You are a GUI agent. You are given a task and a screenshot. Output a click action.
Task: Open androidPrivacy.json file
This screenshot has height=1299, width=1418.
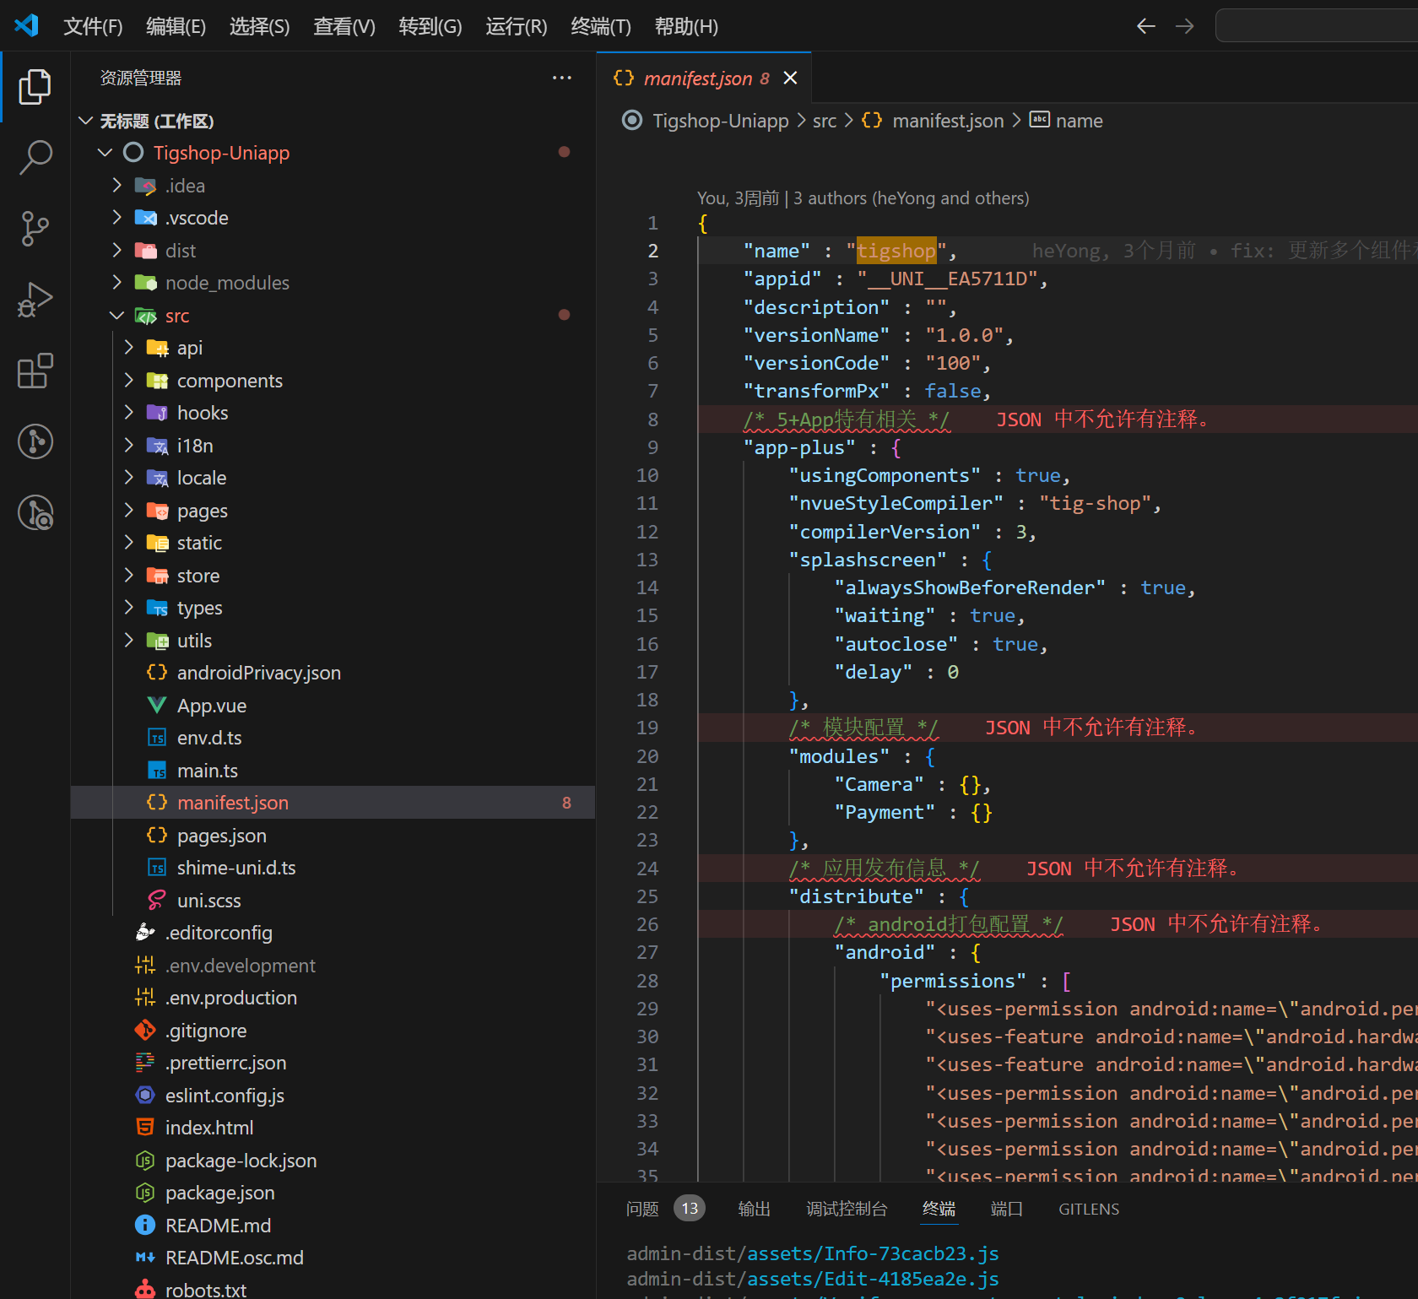click(333, 673)
